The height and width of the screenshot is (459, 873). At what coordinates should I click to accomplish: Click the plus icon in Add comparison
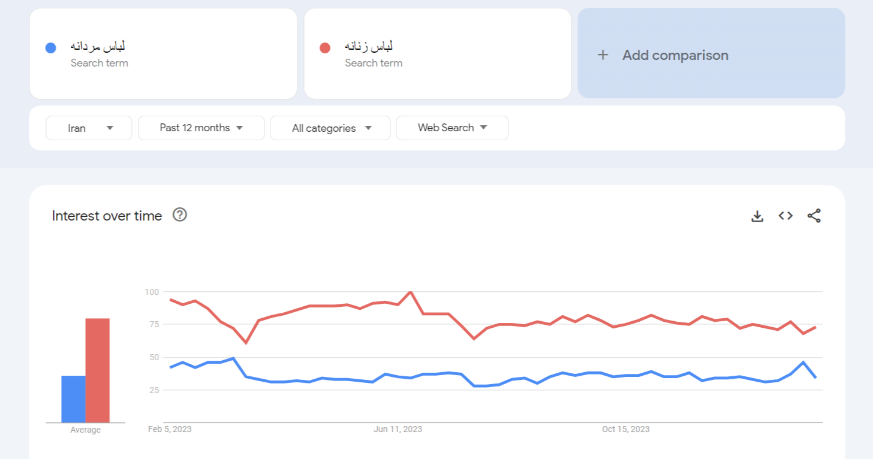pos(603,55)
